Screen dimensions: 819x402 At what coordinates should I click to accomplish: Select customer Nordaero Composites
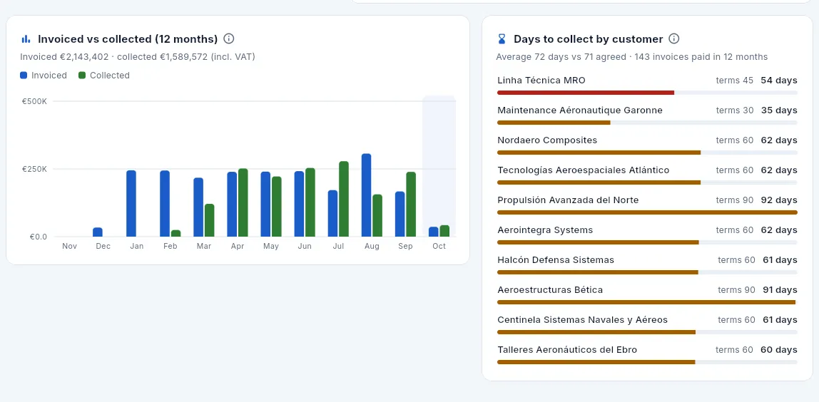pyautogui.click(x=547, y=140)
